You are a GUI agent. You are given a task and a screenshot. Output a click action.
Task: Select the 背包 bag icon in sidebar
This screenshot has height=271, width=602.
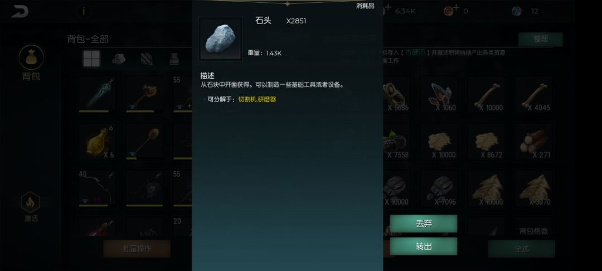(x=31, y=57)
